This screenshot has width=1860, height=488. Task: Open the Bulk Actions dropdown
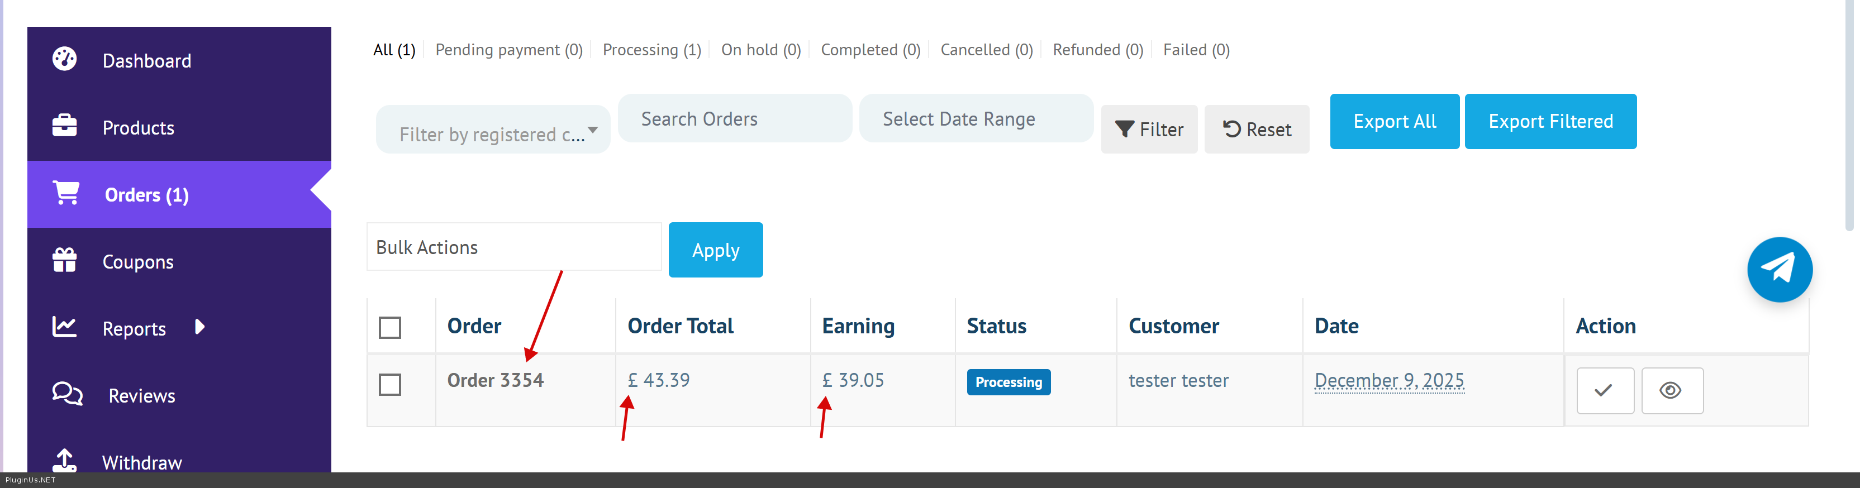513,247
